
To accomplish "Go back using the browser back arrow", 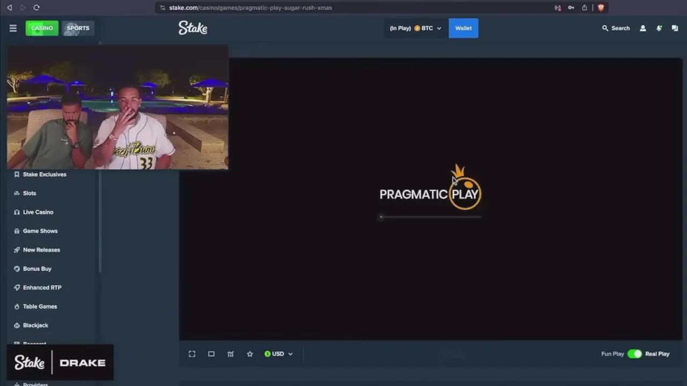I will [9, 8].
